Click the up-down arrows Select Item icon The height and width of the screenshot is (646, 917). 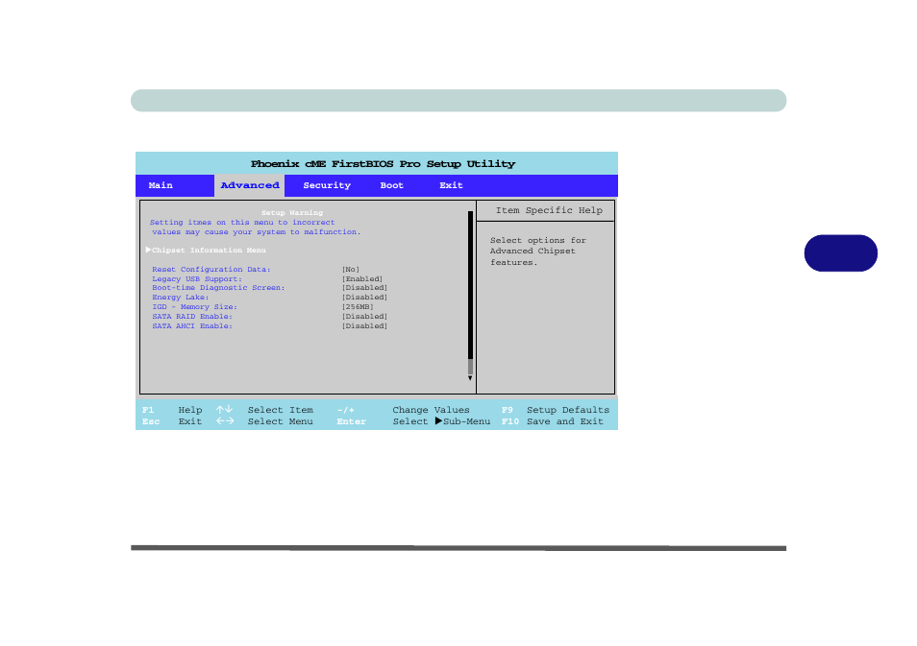click(x=224, y=410)
